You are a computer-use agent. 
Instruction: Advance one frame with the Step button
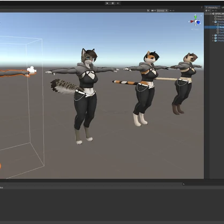pos(118,3)
